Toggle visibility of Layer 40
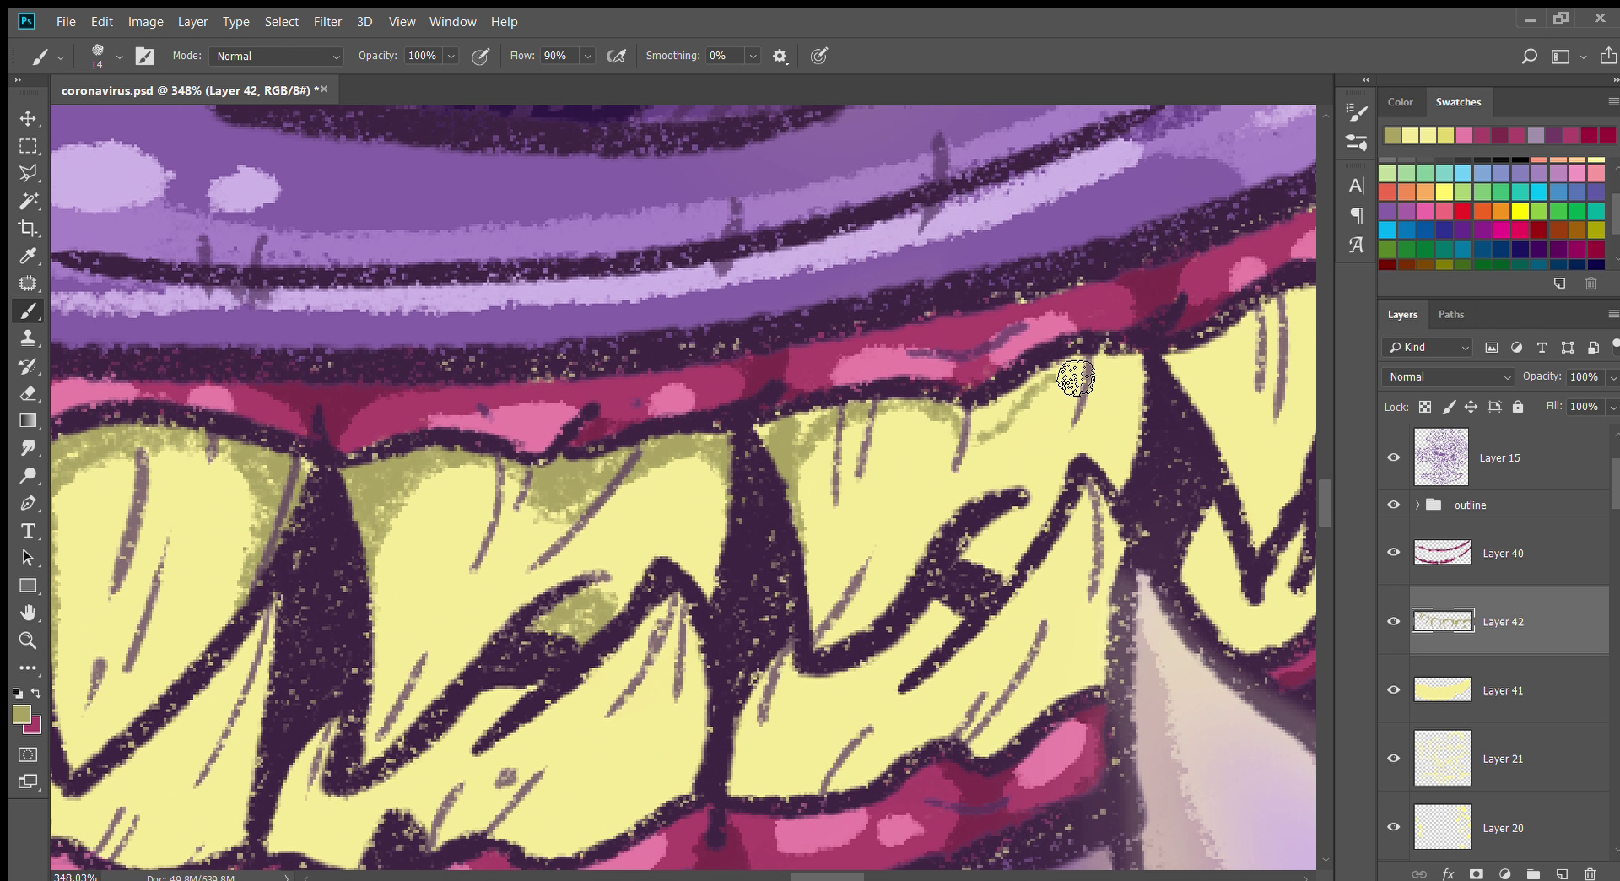This screenshot has width=1620, height=881. coord(1394,553)
